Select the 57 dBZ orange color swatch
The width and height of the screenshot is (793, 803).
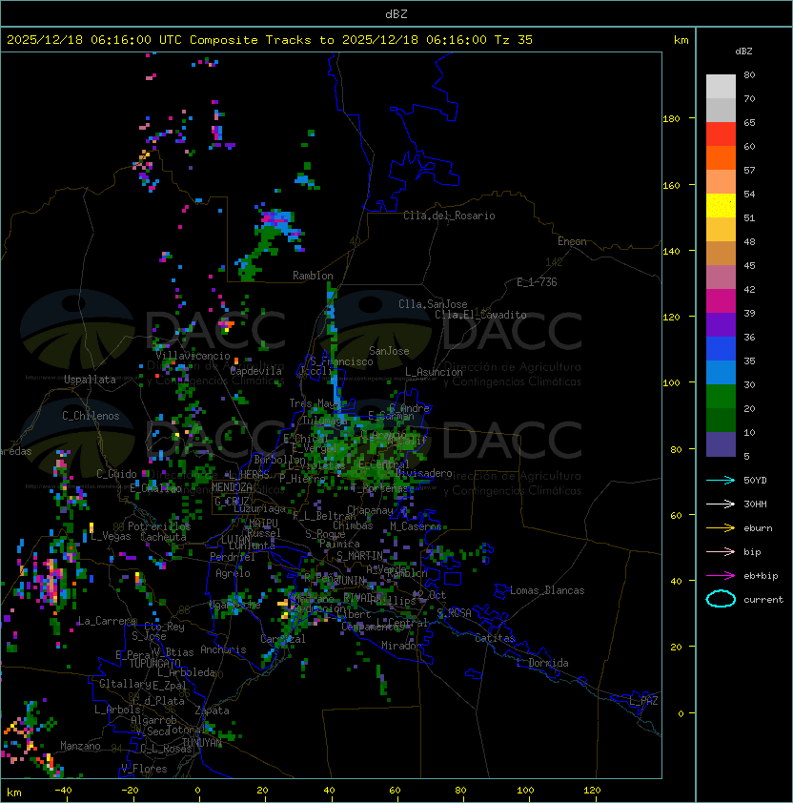[x=721, y=158]
